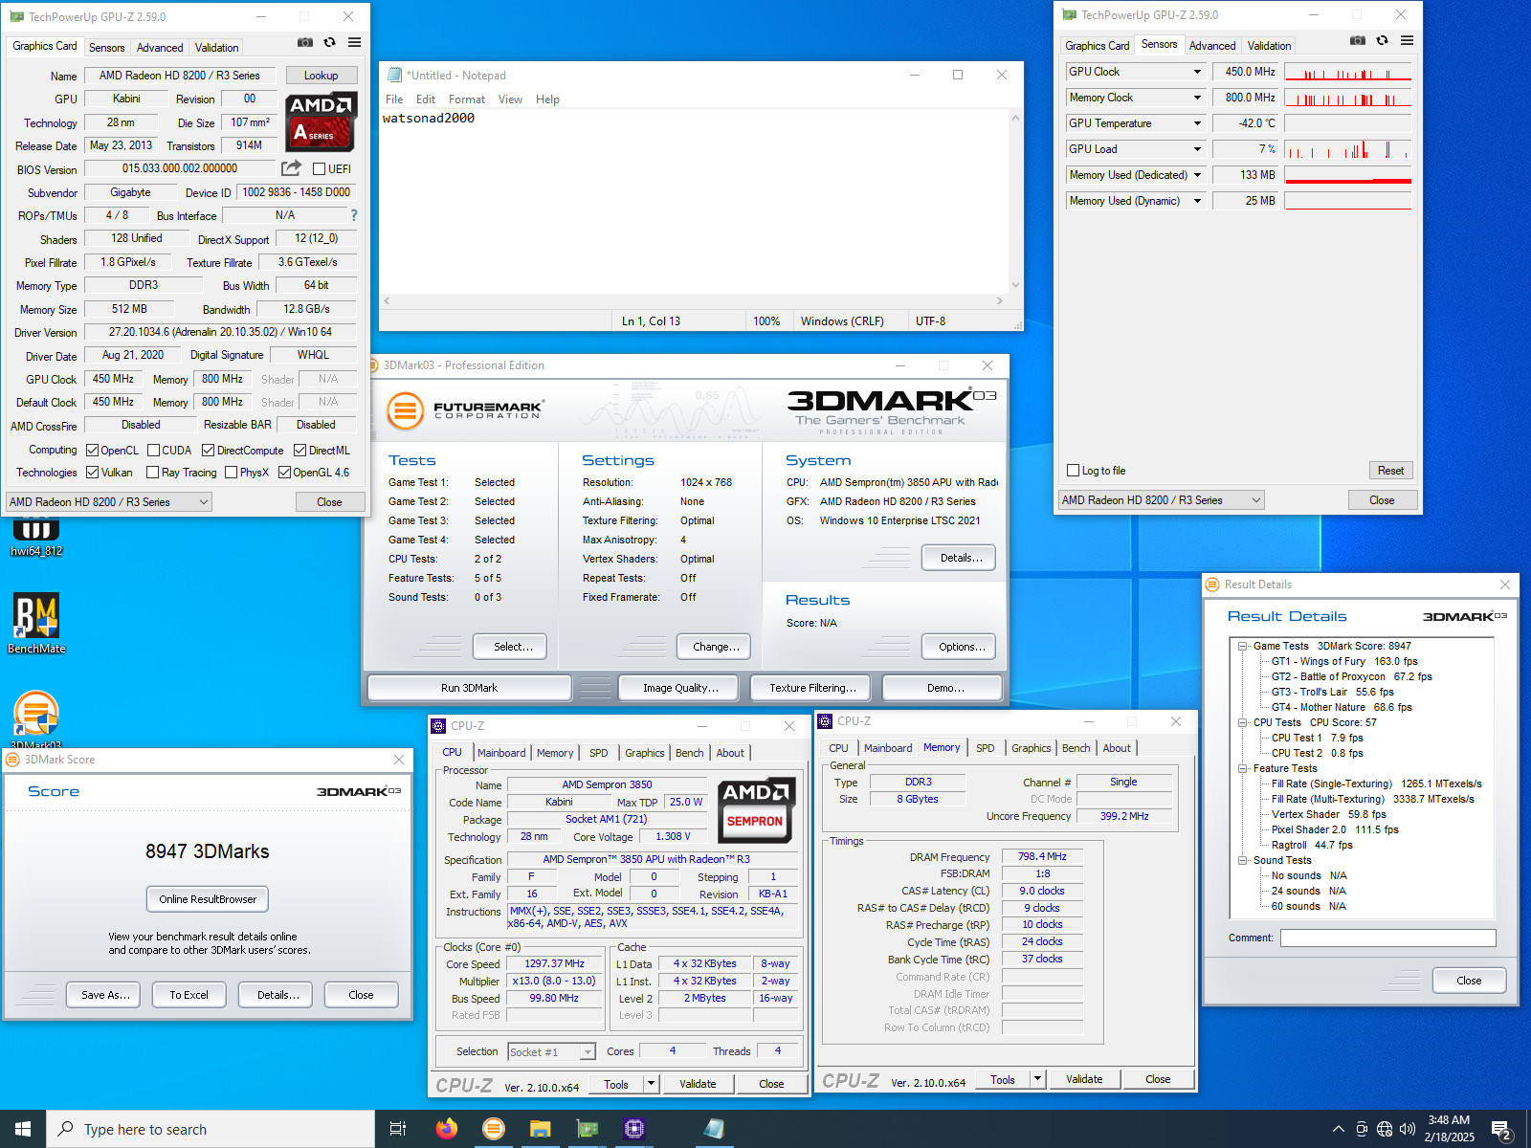1531x1148 pixels.
Task: Open Memory Used (Dedicated) dropdown
Action: pyautogui.click(x=1197, y=175)
